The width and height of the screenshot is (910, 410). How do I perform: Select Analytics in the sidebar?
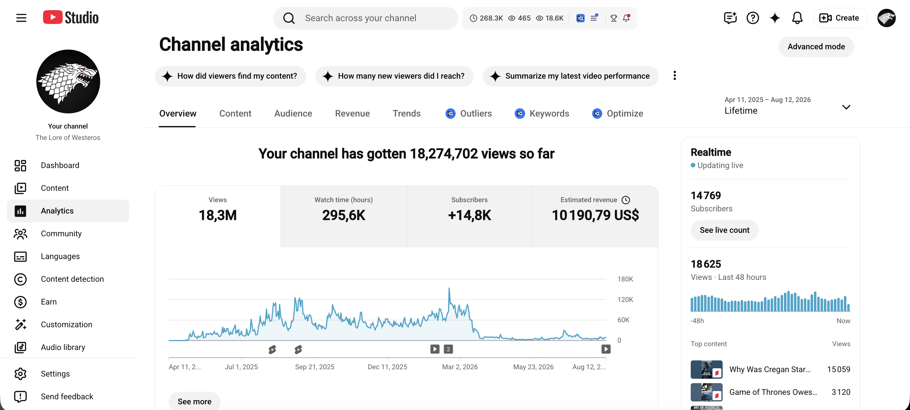68,211
